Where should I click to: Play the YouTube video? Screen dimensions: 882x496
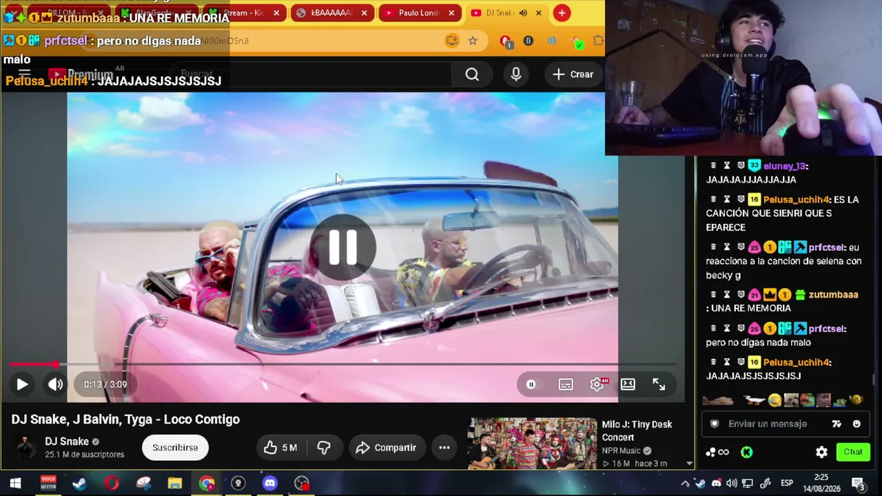click(x=22, y=384)
